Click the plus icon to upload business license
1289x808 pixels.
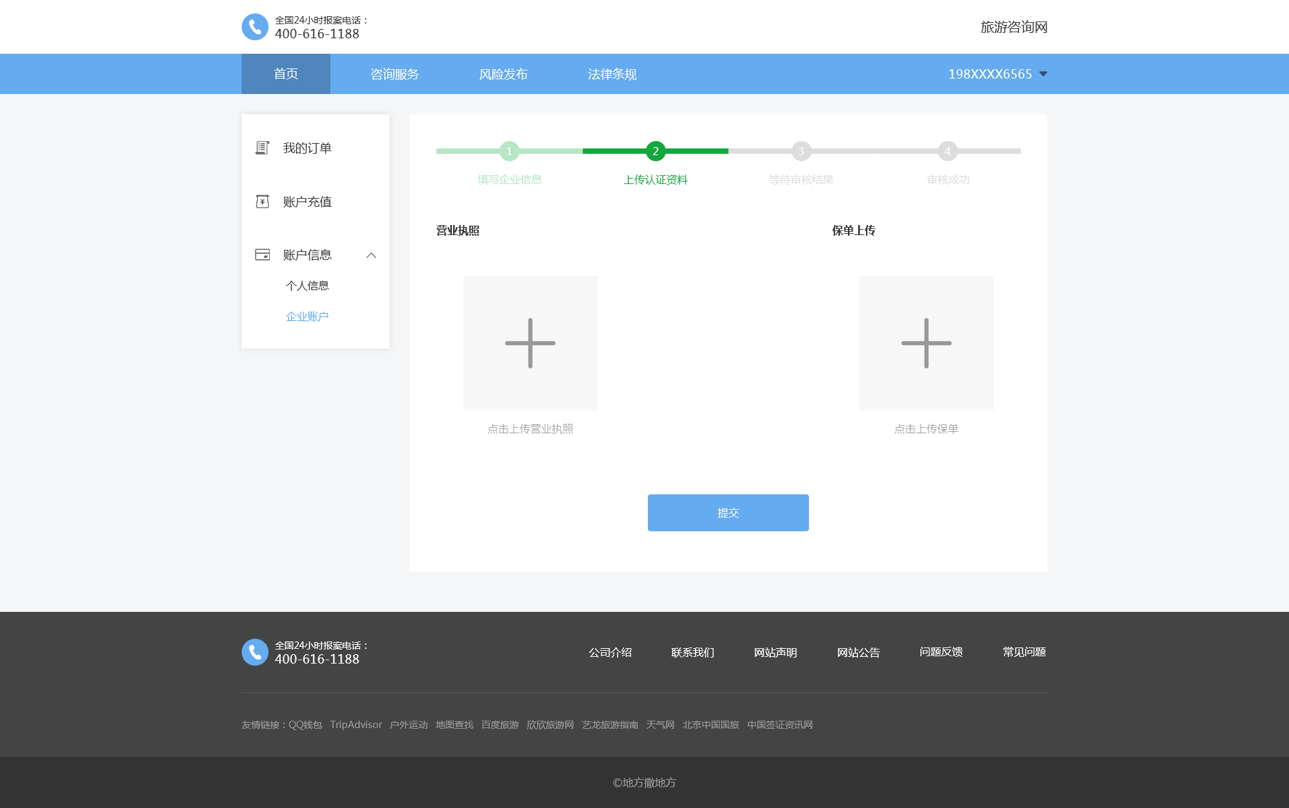pyautogui.click(x=530, y=343)
